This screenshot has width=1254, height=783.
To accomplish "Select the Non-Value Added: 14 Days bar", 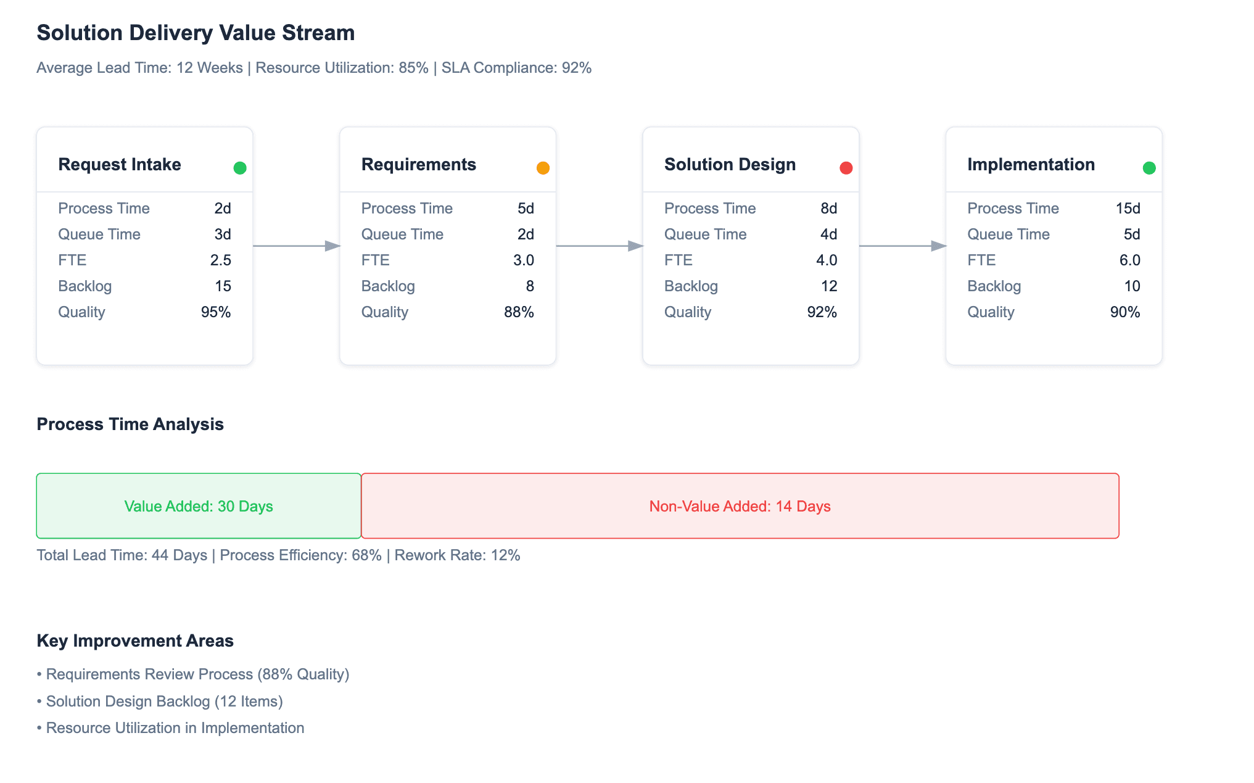I will (x=740, y=506).
